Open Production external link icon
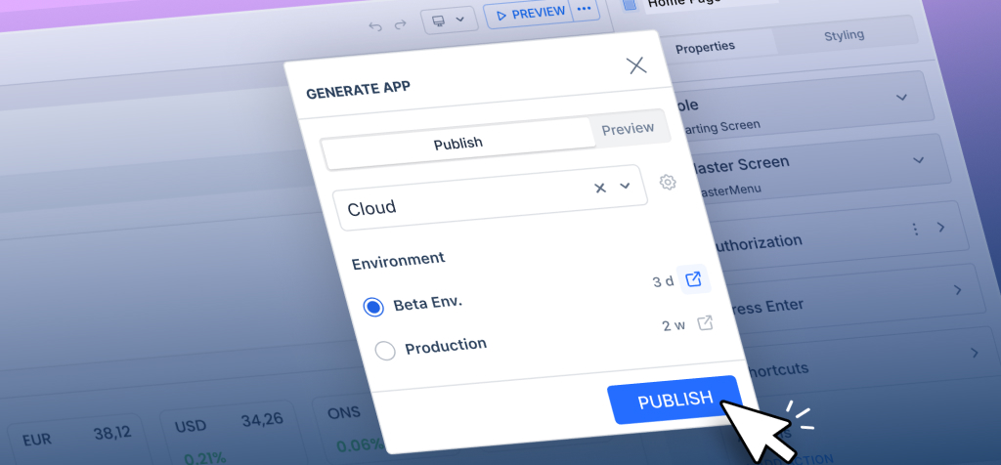This screenshot has width=1001, height=465. click(705, 323)
